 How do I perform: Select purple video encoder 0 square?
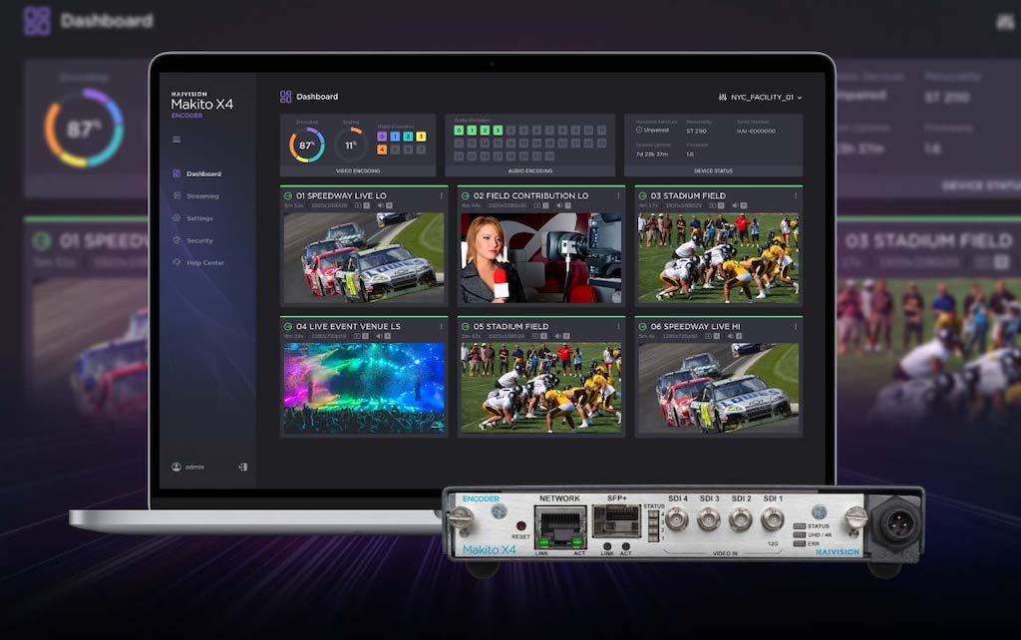pos(382,136)
